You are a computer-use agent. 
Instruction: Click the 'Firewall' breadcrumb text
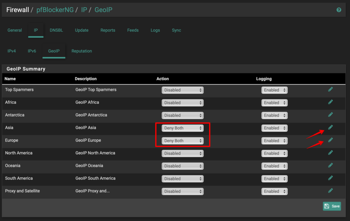pyautogui.click(x=18, y=10)
